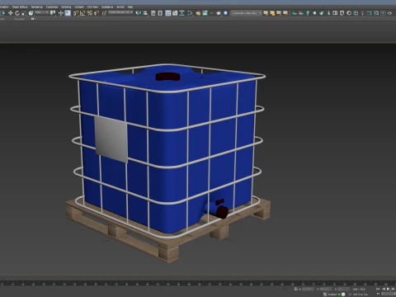396x297 pixels.
Task: Click the first yellow-tagged window icon after preset dropdown
Action: click(x=266, y=13)
